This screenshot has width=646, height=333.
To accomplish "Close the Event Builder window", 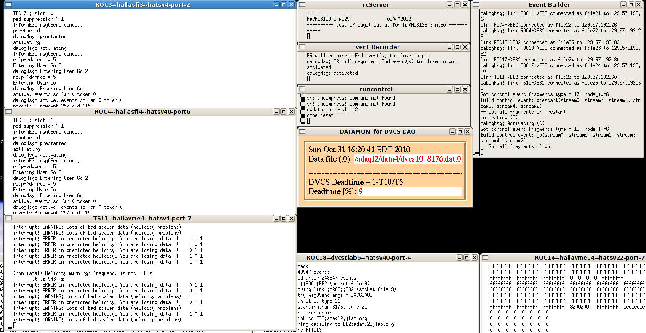I will click(638, 4).
